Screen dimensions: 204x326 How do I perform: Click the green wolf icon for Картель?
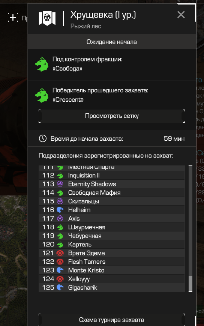60,245
